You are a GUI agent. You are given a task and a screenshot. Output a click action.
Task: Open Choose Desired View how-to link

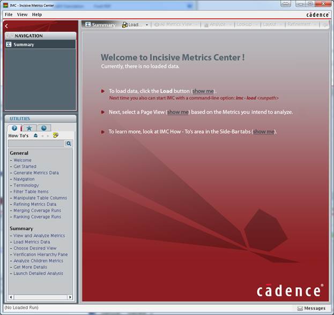coord(35,248)
